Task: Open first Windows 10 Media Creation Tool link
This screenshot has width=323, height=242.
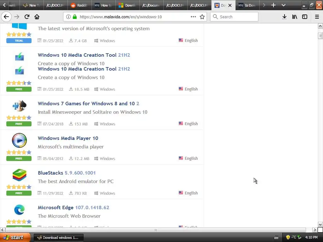Action: 84,55
